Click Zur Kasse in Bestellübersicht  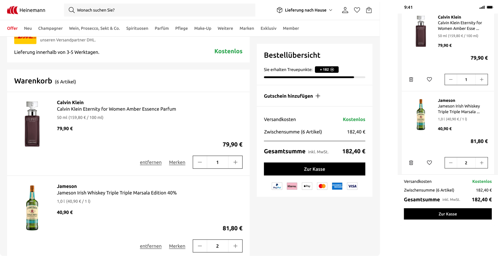coord(315,169)
